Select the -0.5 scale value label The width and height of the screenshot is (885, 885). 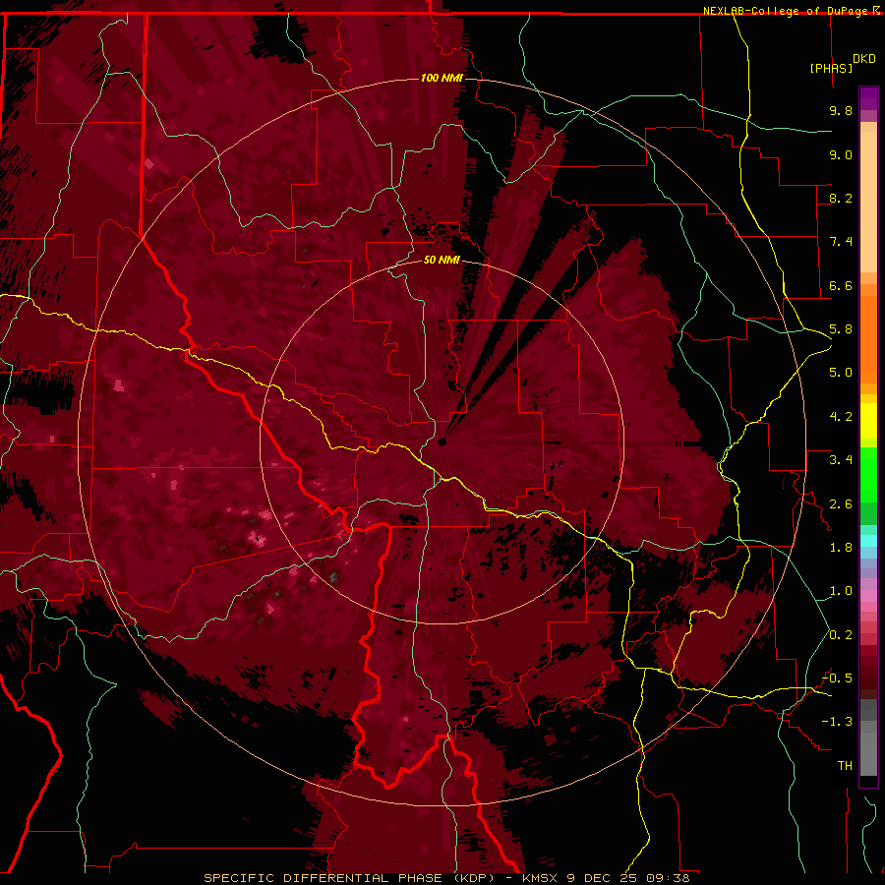pyautogui.click(x=837, y=678)
